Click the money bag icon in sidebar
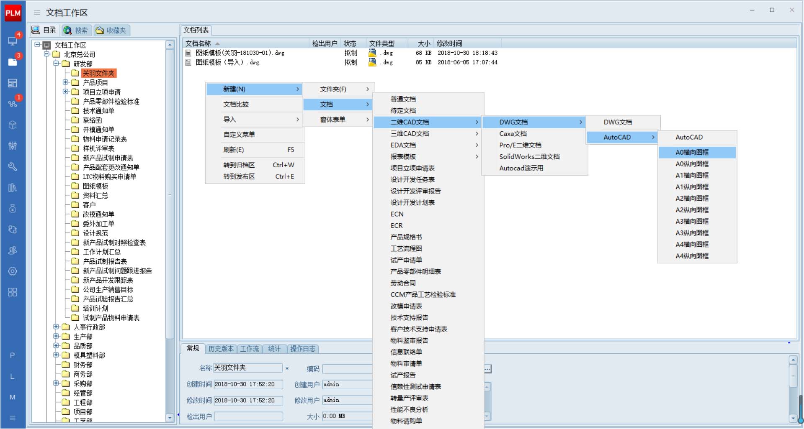The width and height of the screenshot is (804, 429). click(12, 208)
